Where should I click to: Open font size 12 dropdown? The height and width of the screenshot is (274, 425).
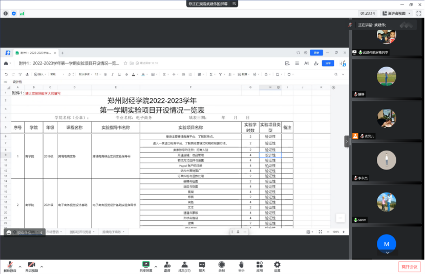pos(98,74)
